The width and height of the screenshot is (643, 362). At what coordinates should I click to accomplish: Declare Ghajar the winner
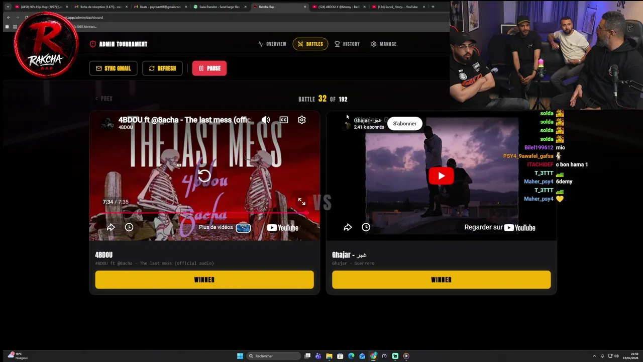click(441, 280)
